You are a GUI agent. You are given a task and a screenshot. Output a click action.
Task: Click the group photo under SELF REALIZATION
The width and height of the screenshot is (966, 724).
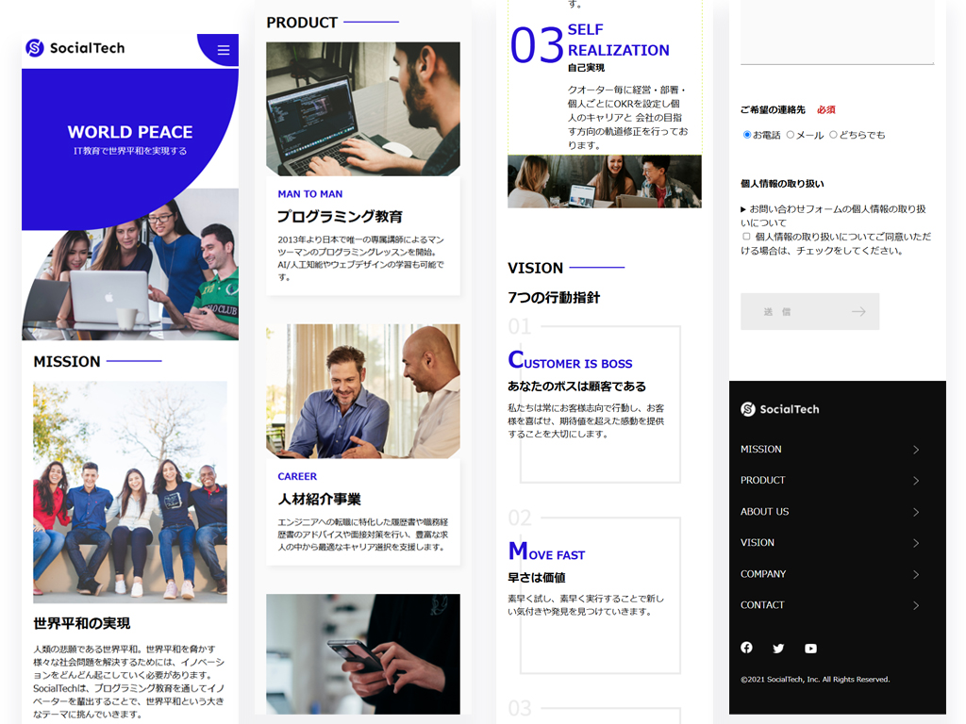605,181
